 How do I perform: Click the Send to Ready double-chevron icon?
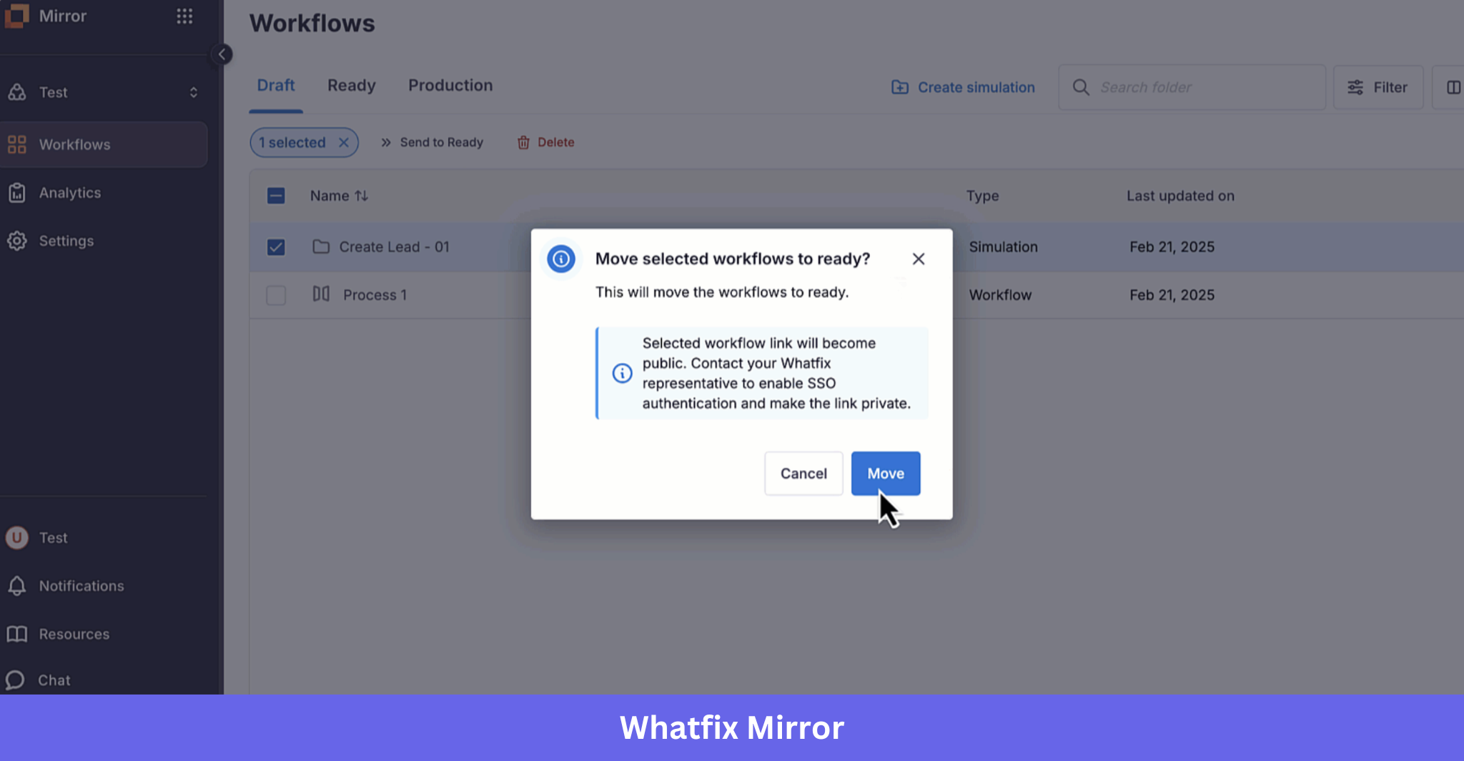click(x=386, y=142)
